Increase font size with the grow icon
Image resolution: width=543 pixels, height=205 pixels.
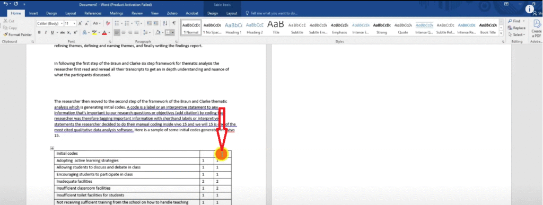[80, 23]
